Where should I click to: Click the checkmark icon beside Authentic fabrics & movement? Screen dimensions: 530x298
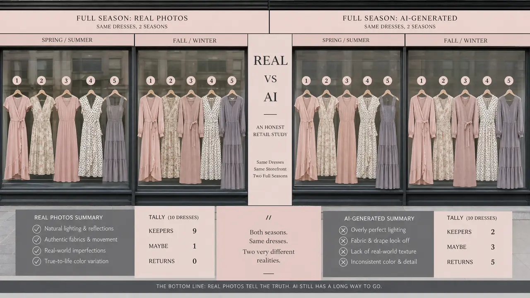click(x=37, y=240)
